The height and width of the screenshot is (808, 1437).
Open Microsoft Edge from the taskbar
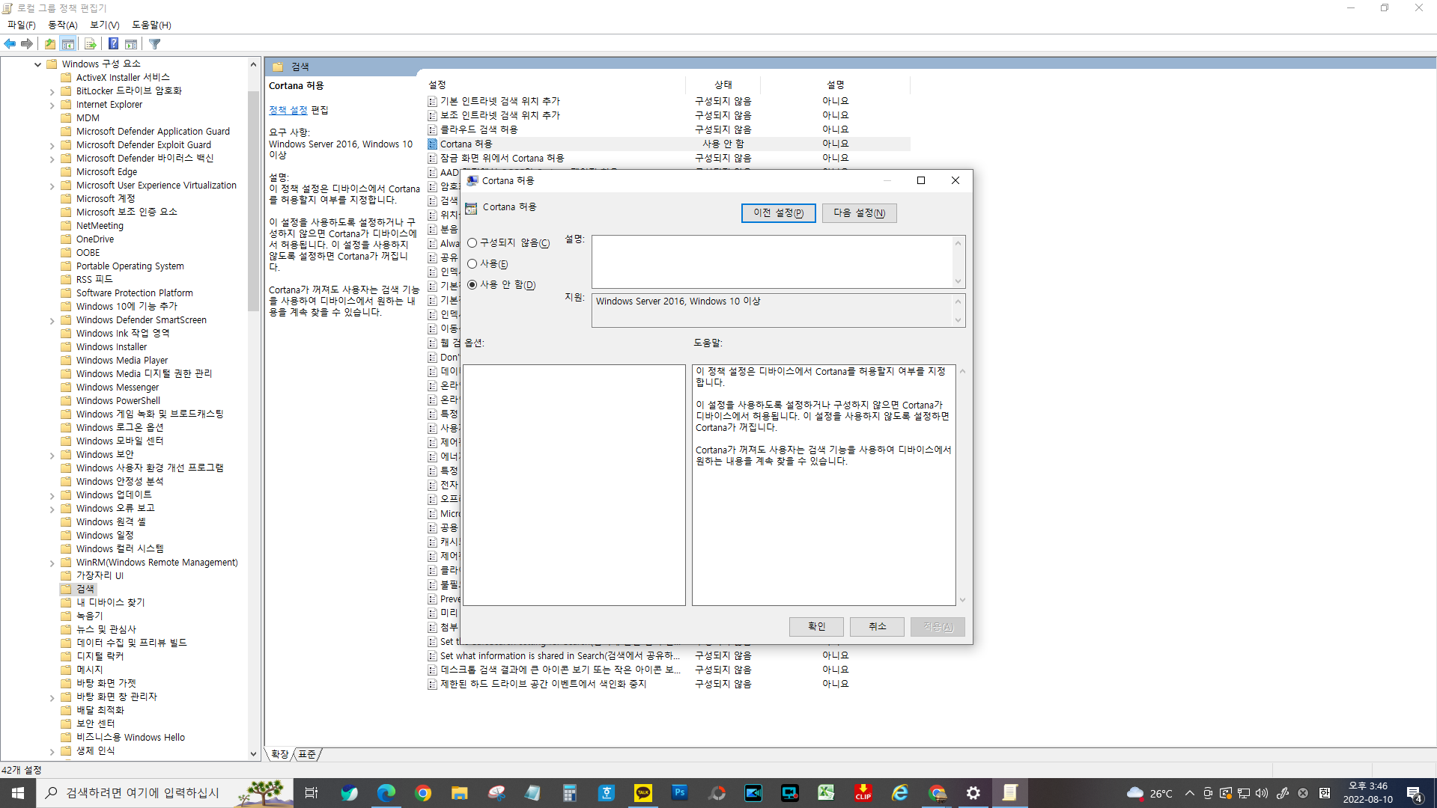[386, 793]
